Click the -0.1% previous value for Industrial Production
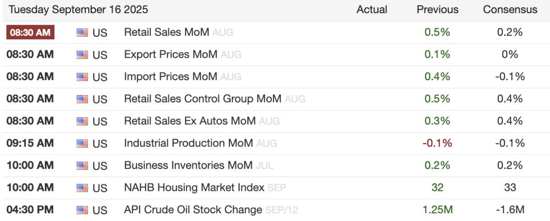Viewport: 550px width, 221px height. pos(437,143)
